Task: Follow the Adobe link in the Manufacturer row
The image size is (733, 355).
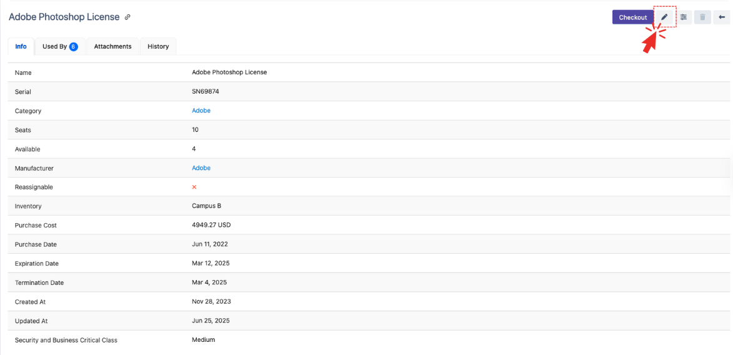Action: click(x=201, y=168)
